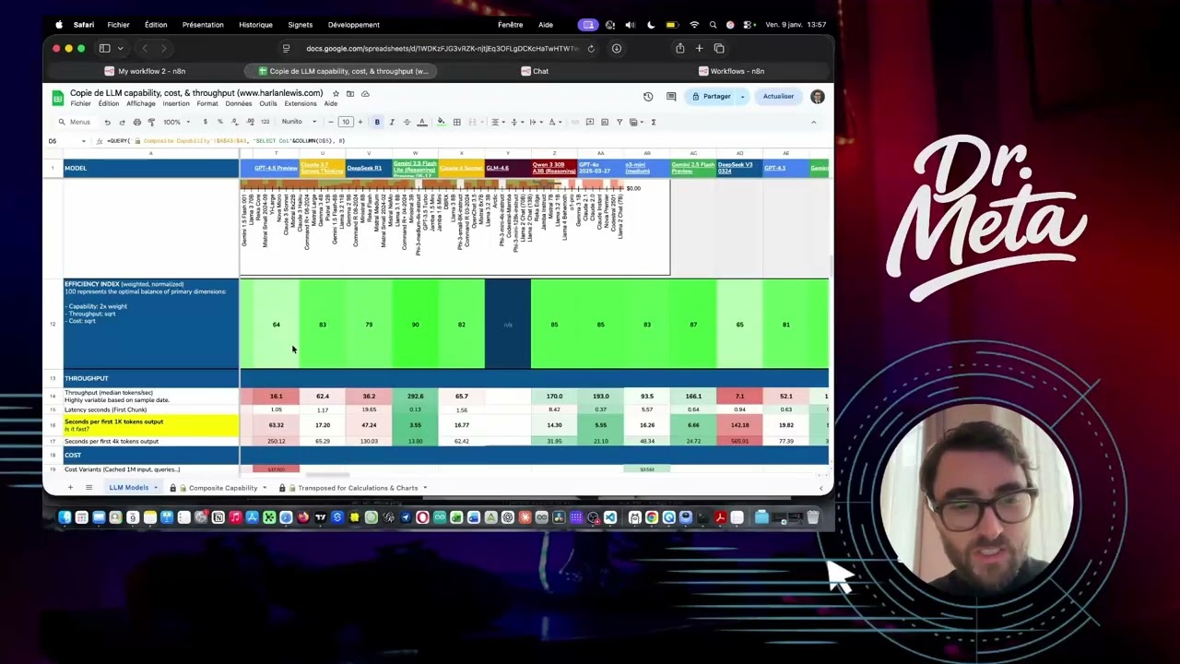
Task: Click the Actualiser button
Action: [x=778, y=96]
